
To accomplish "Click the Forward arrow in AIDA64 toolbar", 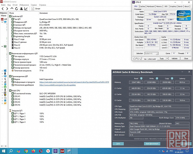I will coord(7,9).
